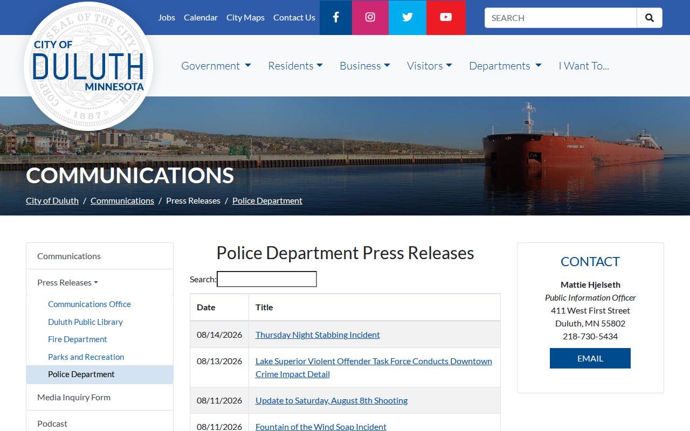Open the city's Instagram page icon
This screenshot has width=690, height=431.
tap(370, 17)
